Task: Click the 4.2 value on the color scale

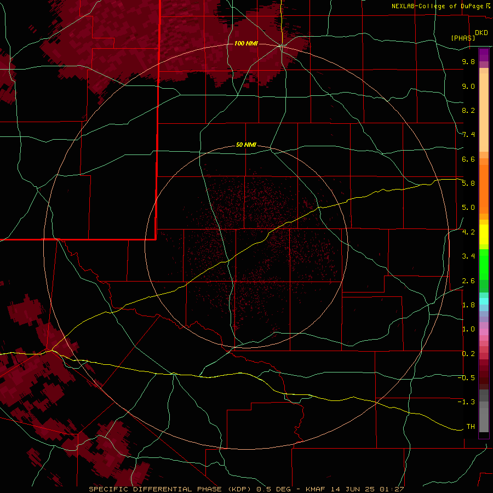Action: [468, 232]
